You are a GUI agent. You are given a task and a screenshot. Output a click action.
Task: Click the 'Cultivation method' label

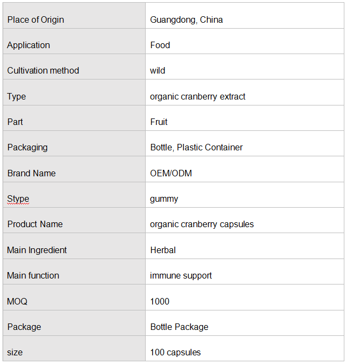click(43, 70)
